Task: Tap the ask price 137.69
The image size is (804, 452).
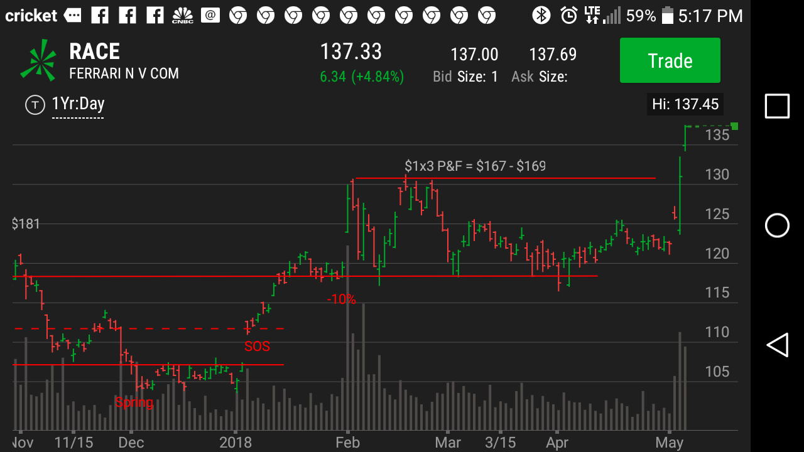Action: click(x=552, y=55)
